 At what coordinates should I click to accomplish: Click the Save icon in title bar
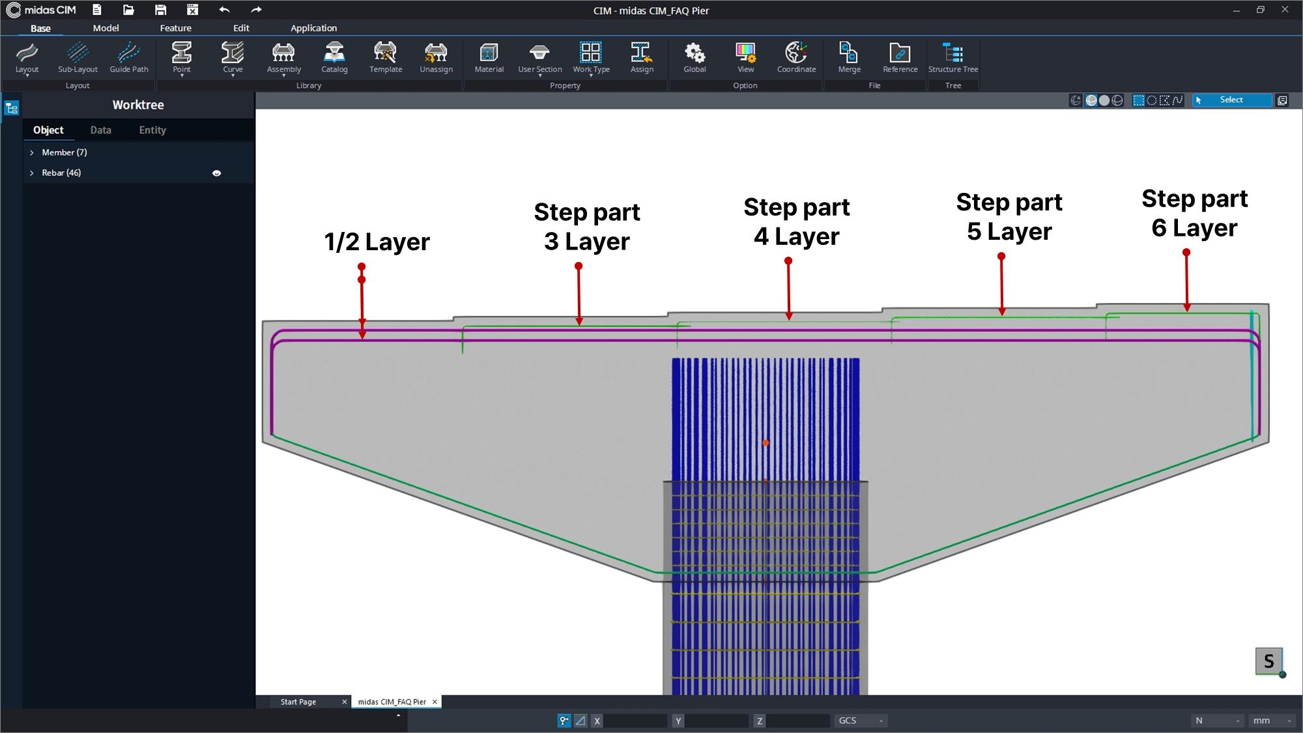[x=160, y=10]
